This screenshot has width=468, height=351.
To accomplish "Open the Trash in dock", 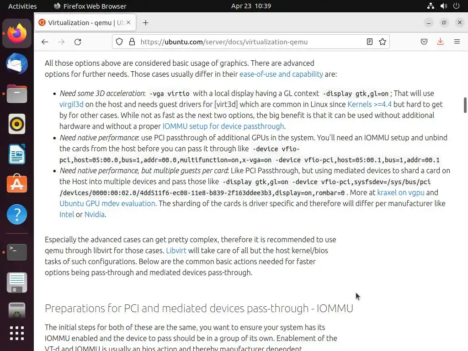I will point(17,311).
